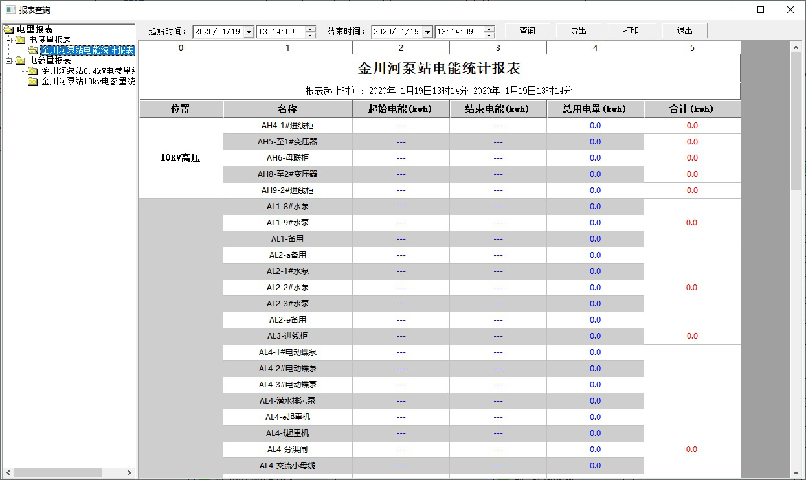
Task: Collapse the 电参量报表 tree node
Action: [x=8, y=61]
